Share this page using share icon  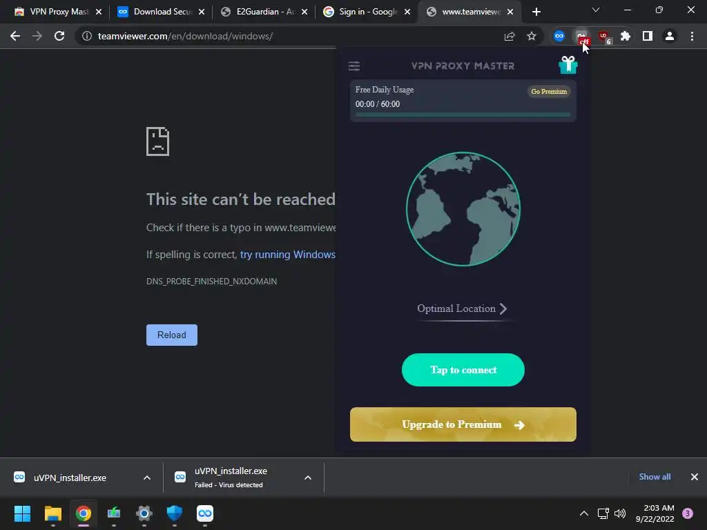coord(510,36)
